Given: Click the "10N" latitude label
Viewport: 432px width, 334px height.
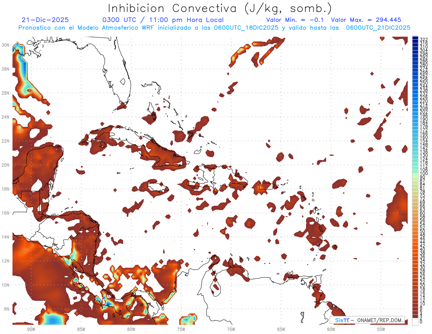Looking at the screenshot, I should (6, 285).
